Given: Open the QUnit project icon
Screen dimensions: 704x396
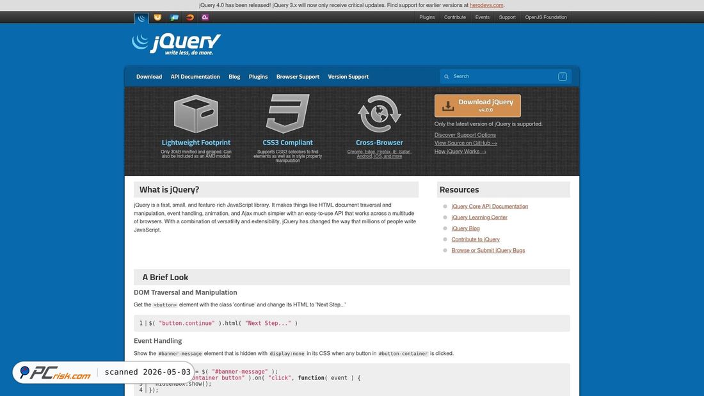Looking at the screenshot, I should click(x=205, y=17).
